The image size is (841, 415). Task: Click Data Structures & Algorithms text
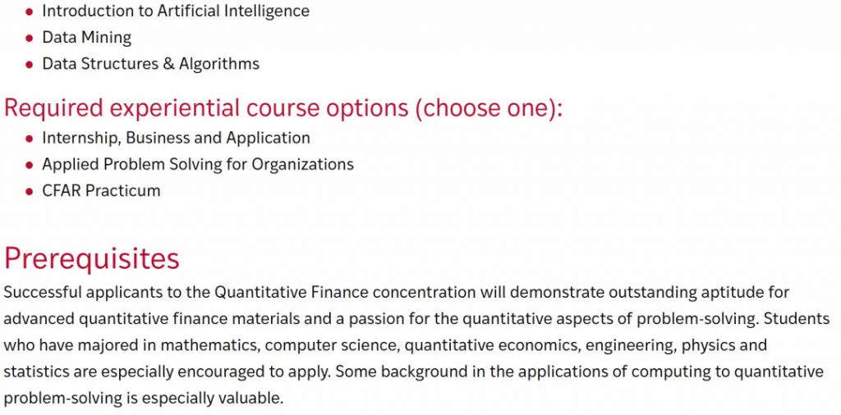151,64
